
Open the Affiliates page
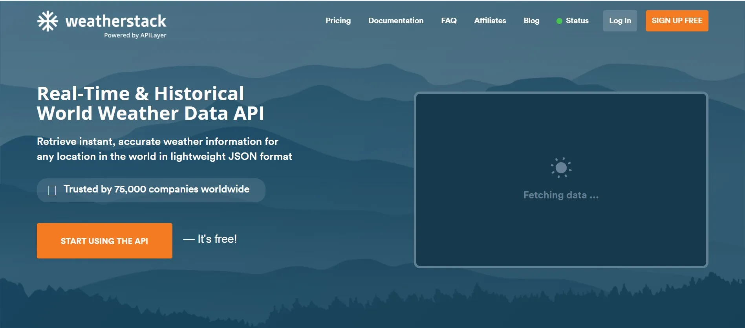(490, 21)
